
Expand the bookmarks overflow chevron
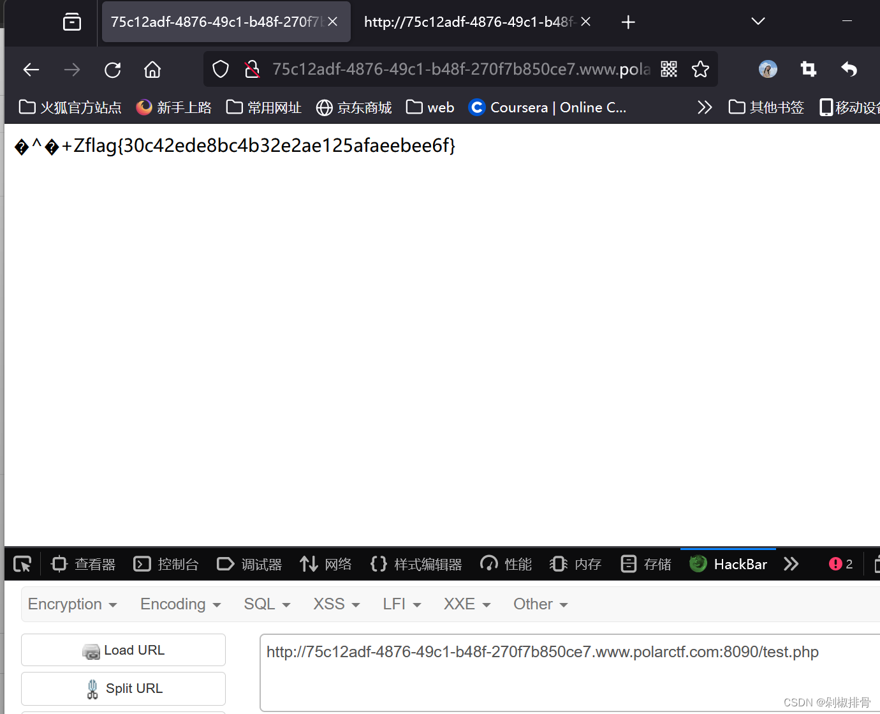point(704,107)
